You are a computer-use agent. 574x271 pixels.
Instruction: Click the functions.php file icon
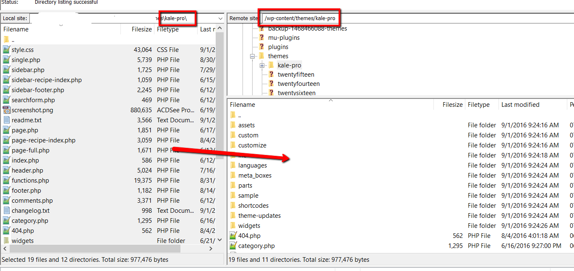pyautogui.click(x=6, y=181)
